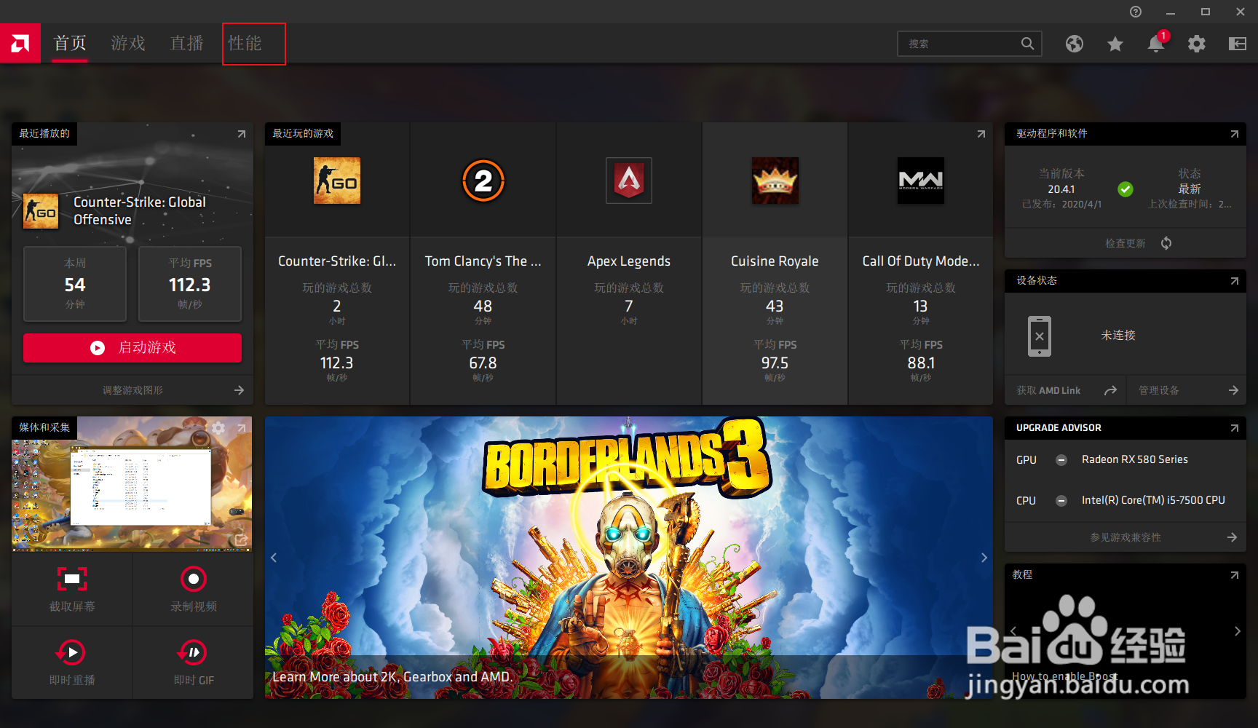Click Tom Clancy's The ... game title
Screen dimensions: 1258x728
(x=483, y=261)
